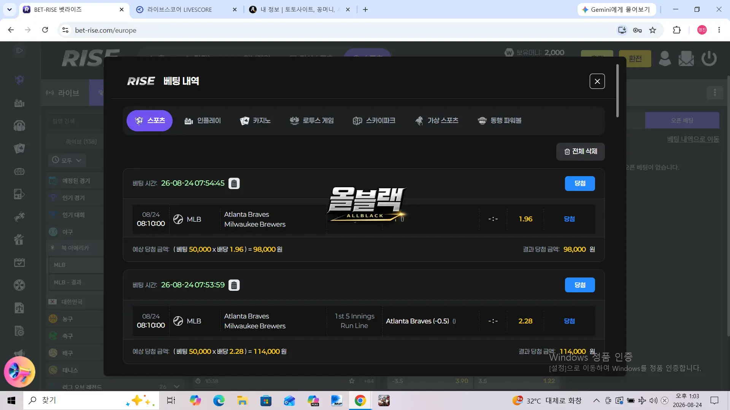Viewport: 730px width, 410px height.
Task: Open the 스카이파크 tab
Action: coord(374,121)
